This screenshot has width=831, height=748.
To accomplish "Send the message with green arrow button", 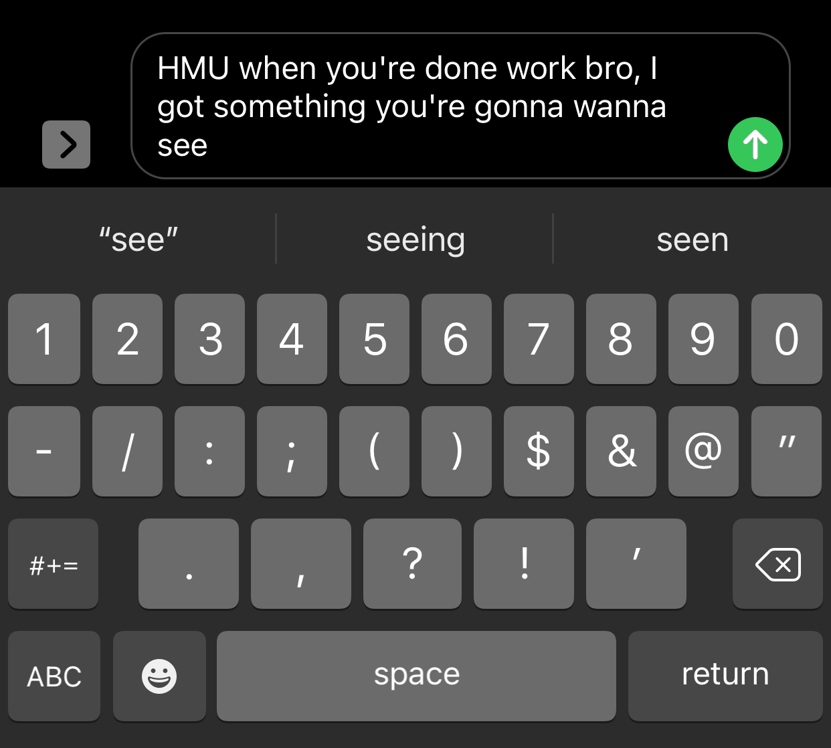I will pyautogui.click(x=755, y=145).
